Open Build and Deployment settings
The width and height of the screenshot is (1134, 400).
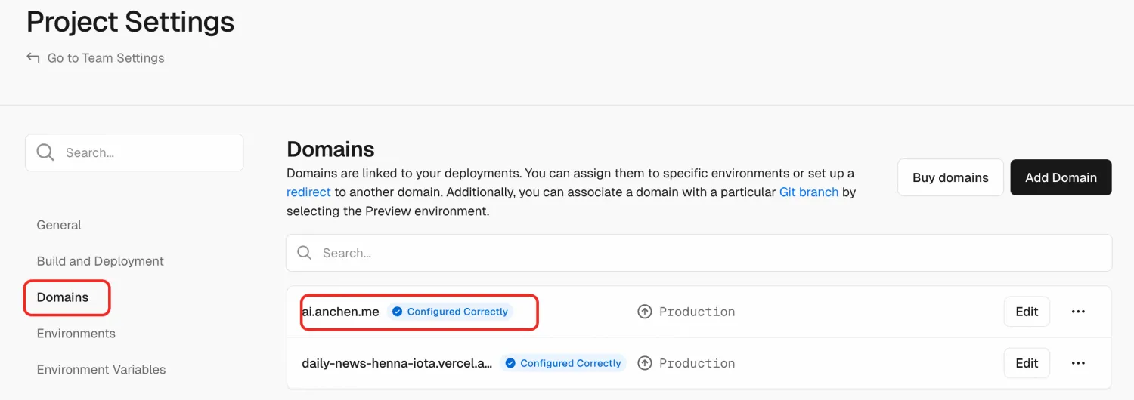[x=101, y=261]
